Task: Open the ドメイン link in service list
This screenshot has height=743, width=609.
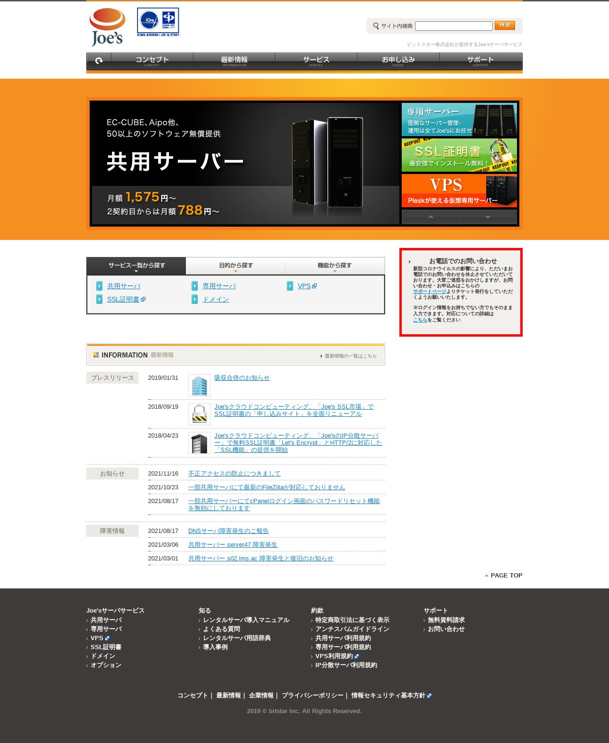Action: (x=216, y=299)
